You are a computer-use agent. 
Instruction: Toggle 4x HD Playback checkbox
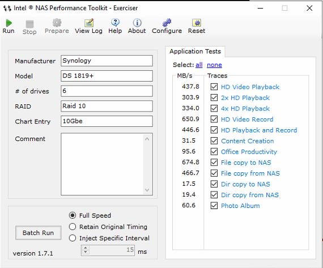tap(214, 108)
